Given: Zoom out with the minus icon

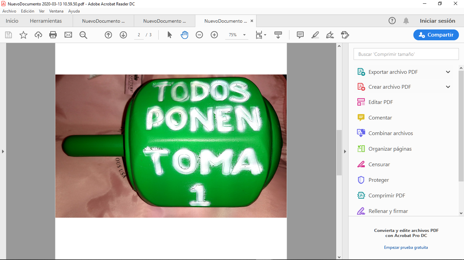Looking at the screenshot, I should pos(199,35).
